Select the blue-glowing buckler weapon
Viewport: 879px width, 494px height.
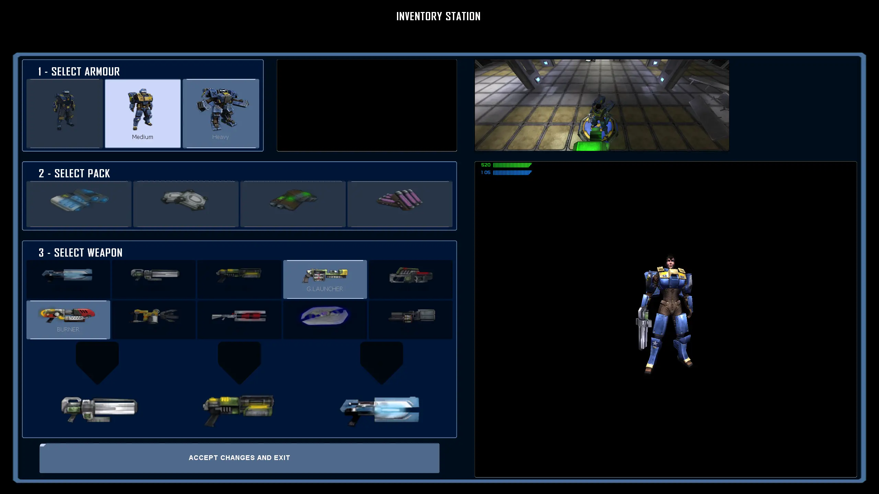[x=325, y=320]
